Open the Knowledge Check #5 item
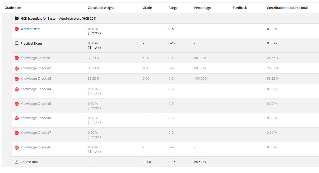The image size is (319, 173). pyautogui.click(x=36, y=104)
